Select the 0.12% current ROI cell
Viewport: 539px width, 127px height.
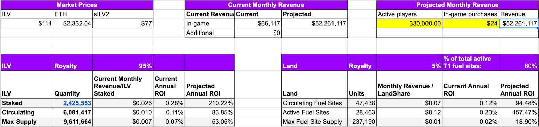470,103
